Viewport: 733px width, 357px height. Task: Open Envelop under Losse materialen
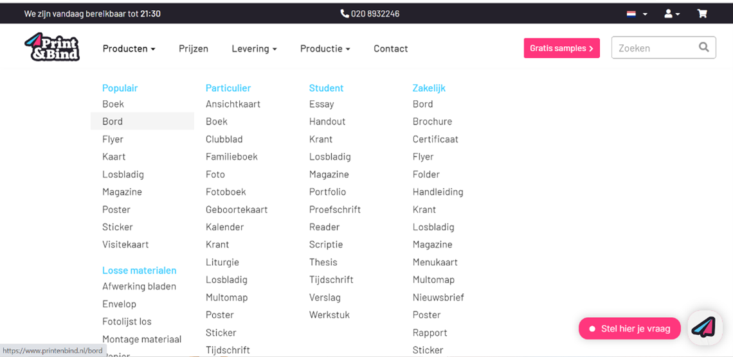tap(119, 304)
